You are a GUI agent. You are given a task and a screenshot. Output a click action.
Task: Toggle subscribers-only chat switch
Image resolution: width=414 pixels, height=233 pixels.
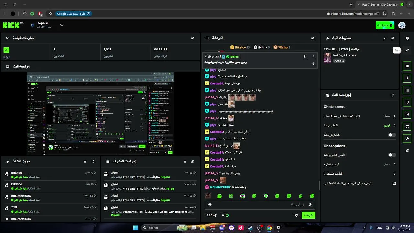[392, 135]
